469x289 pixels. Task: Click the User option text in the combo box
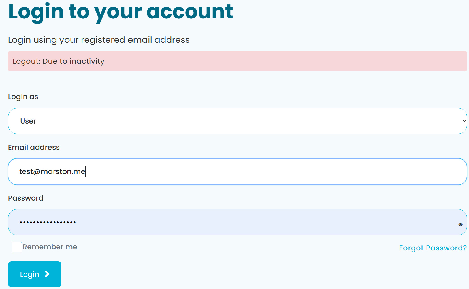point(28,121)
